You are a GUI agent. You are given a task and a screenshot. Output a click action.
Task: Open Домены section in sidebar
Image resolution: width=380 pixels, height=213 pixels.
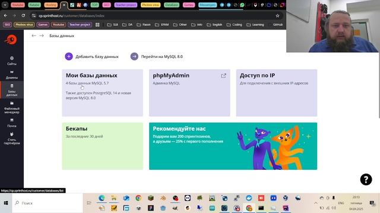pyautogui.click(x=12, y=75)
